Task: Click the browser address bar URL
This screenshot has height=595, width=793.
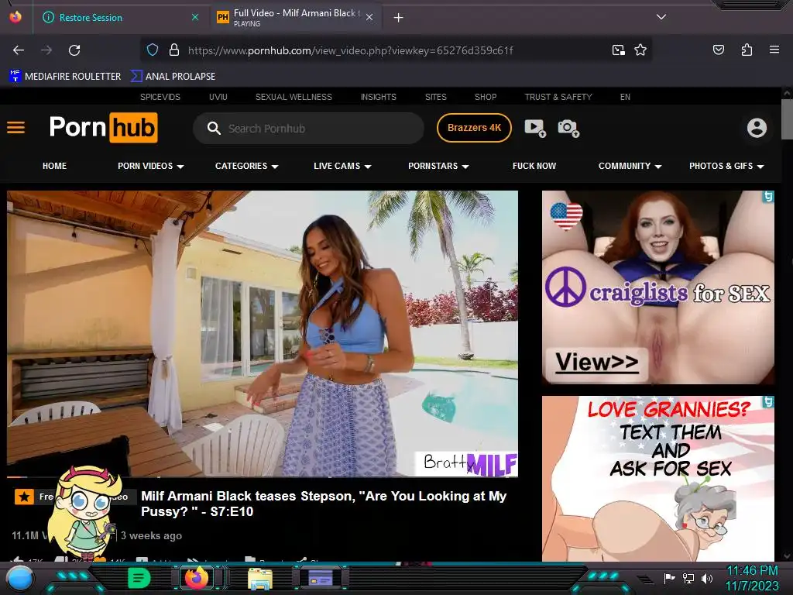Action: point(351,50)
